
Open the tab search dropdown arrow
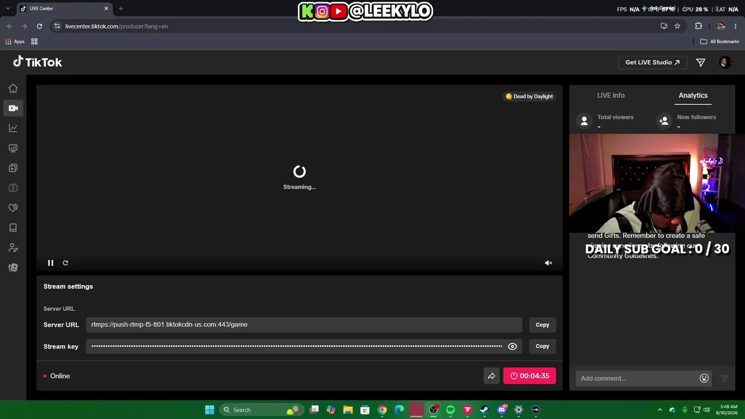pyautogui.click(x=8, y=9)
